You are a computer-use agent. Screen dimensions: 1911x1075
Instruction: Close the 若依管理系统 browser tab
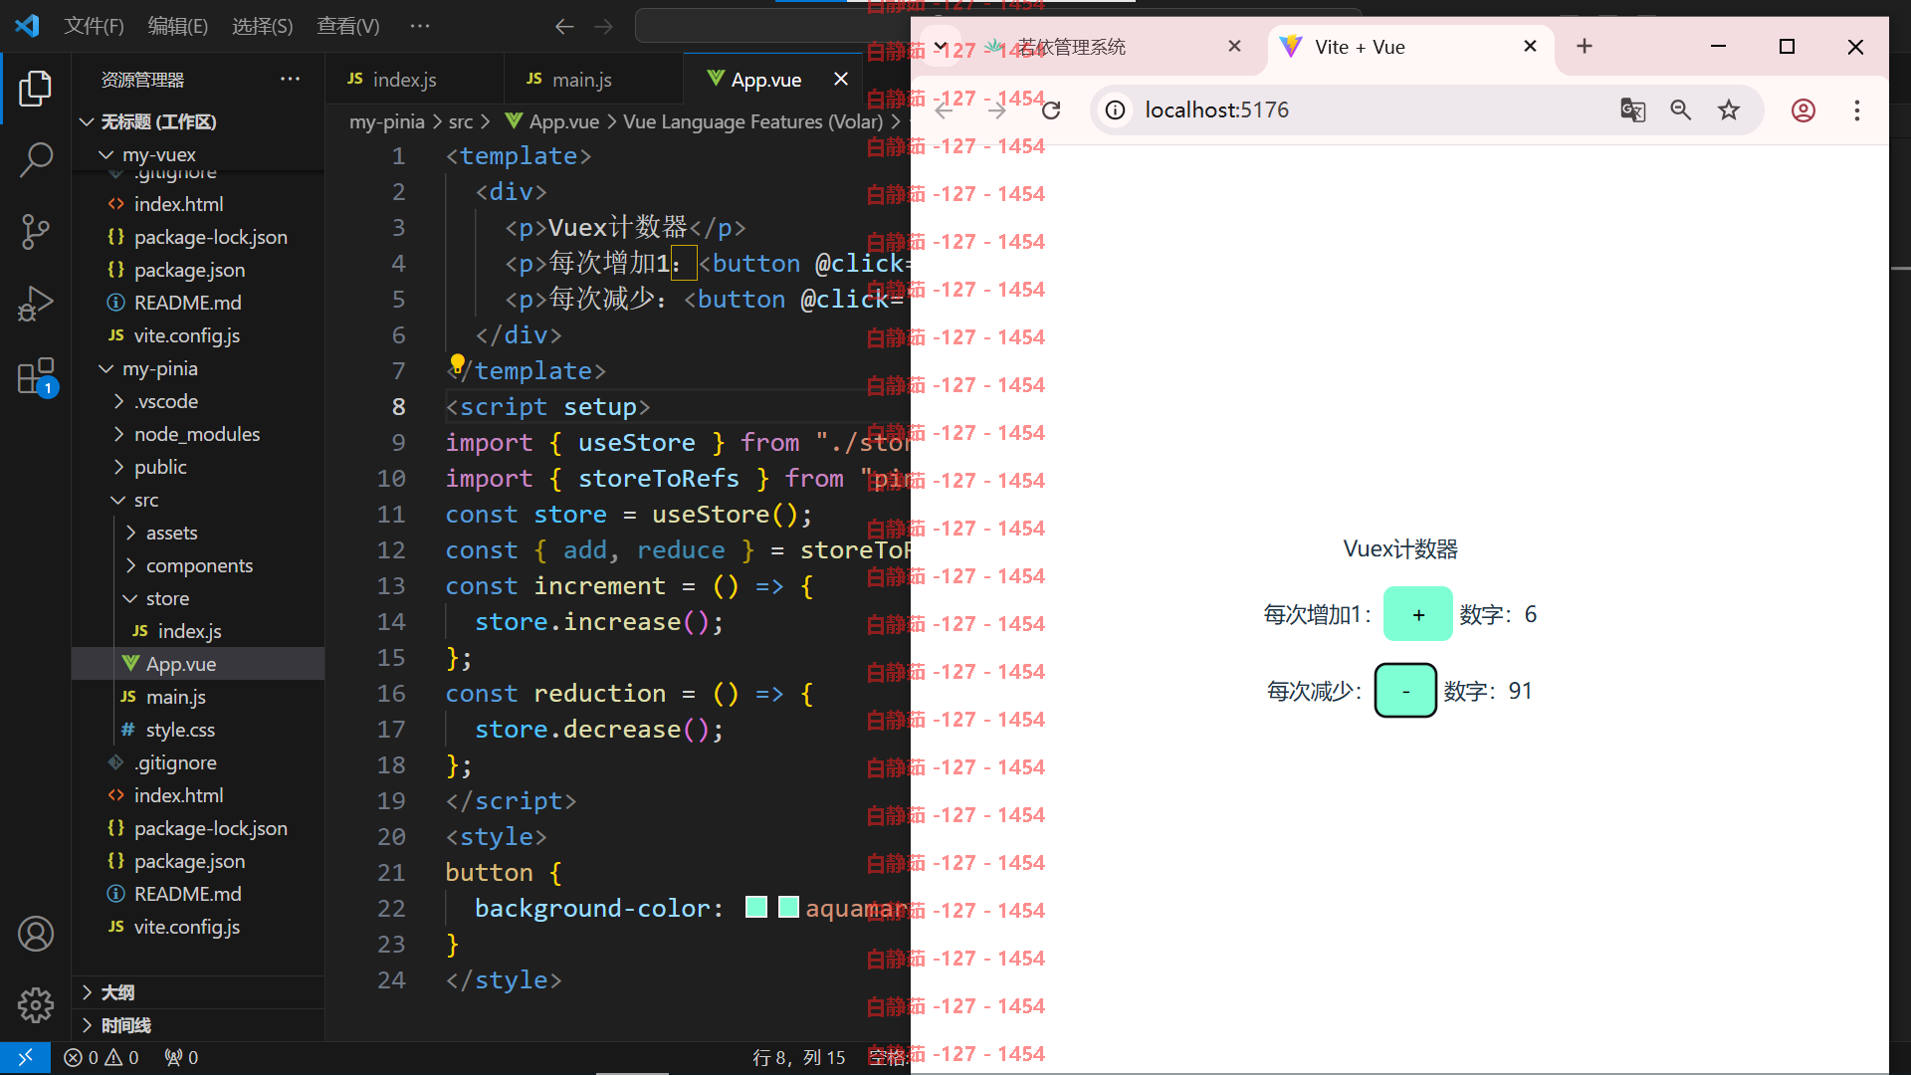(x=1235, y=46)
